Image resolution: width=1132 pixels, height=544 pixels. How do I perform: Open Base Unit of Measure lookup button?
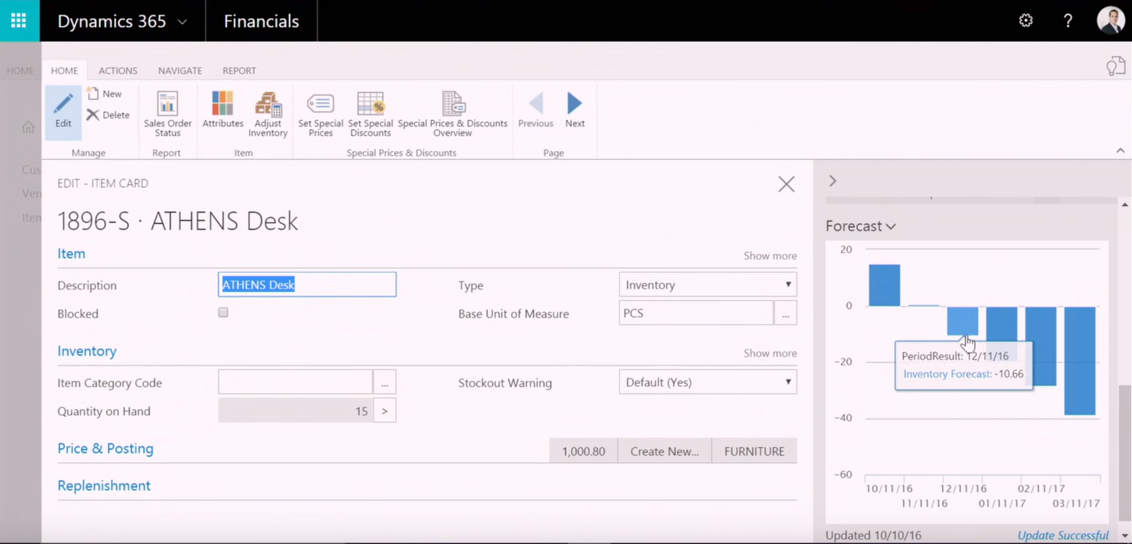785,313
